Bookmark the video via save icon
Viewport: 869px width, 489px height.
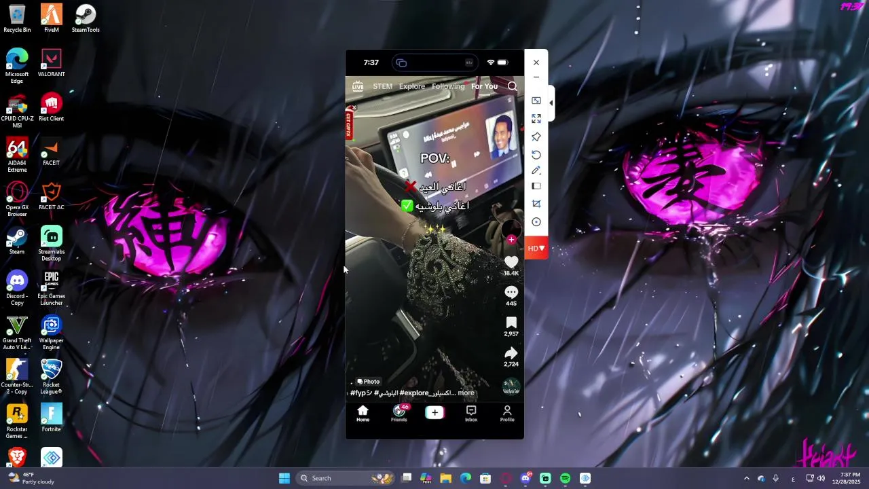point(511,323)
